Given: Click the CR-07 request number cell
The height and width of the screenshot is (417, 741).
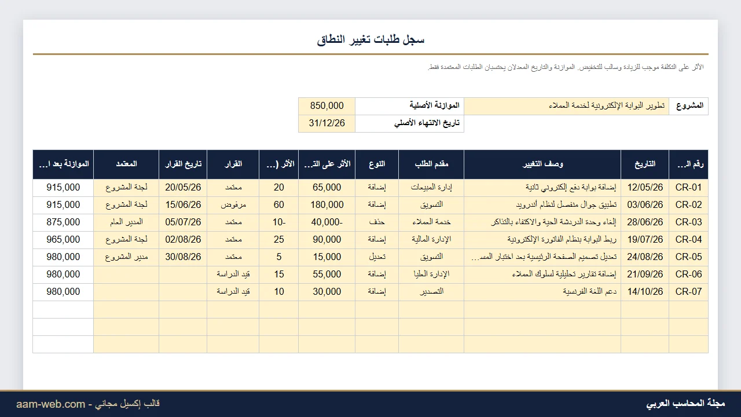Looking at the screenshot, I should [x=688, y=292].
